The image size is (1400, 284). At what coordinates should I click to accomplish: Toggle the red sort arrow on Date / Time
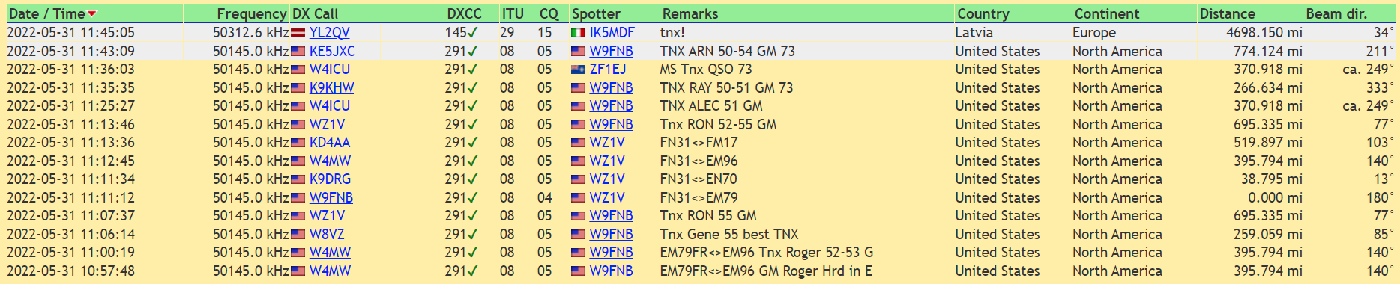pos(92,14)
